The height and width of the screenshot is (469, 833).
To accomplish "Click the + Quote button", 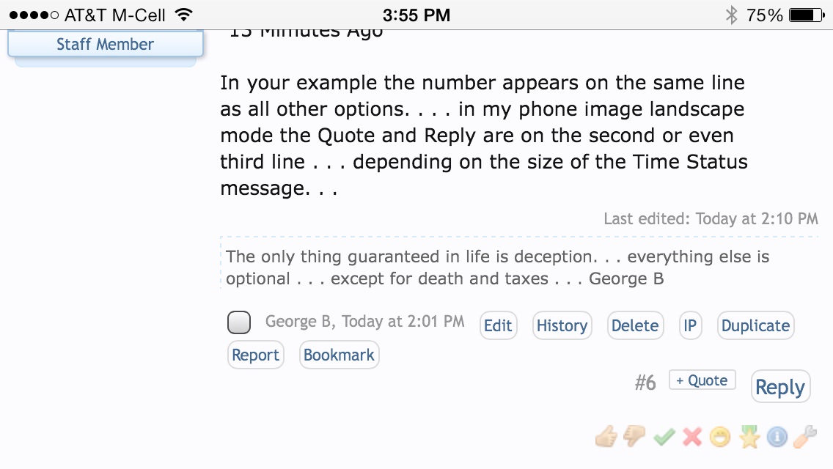I will (x=702, y=380).
